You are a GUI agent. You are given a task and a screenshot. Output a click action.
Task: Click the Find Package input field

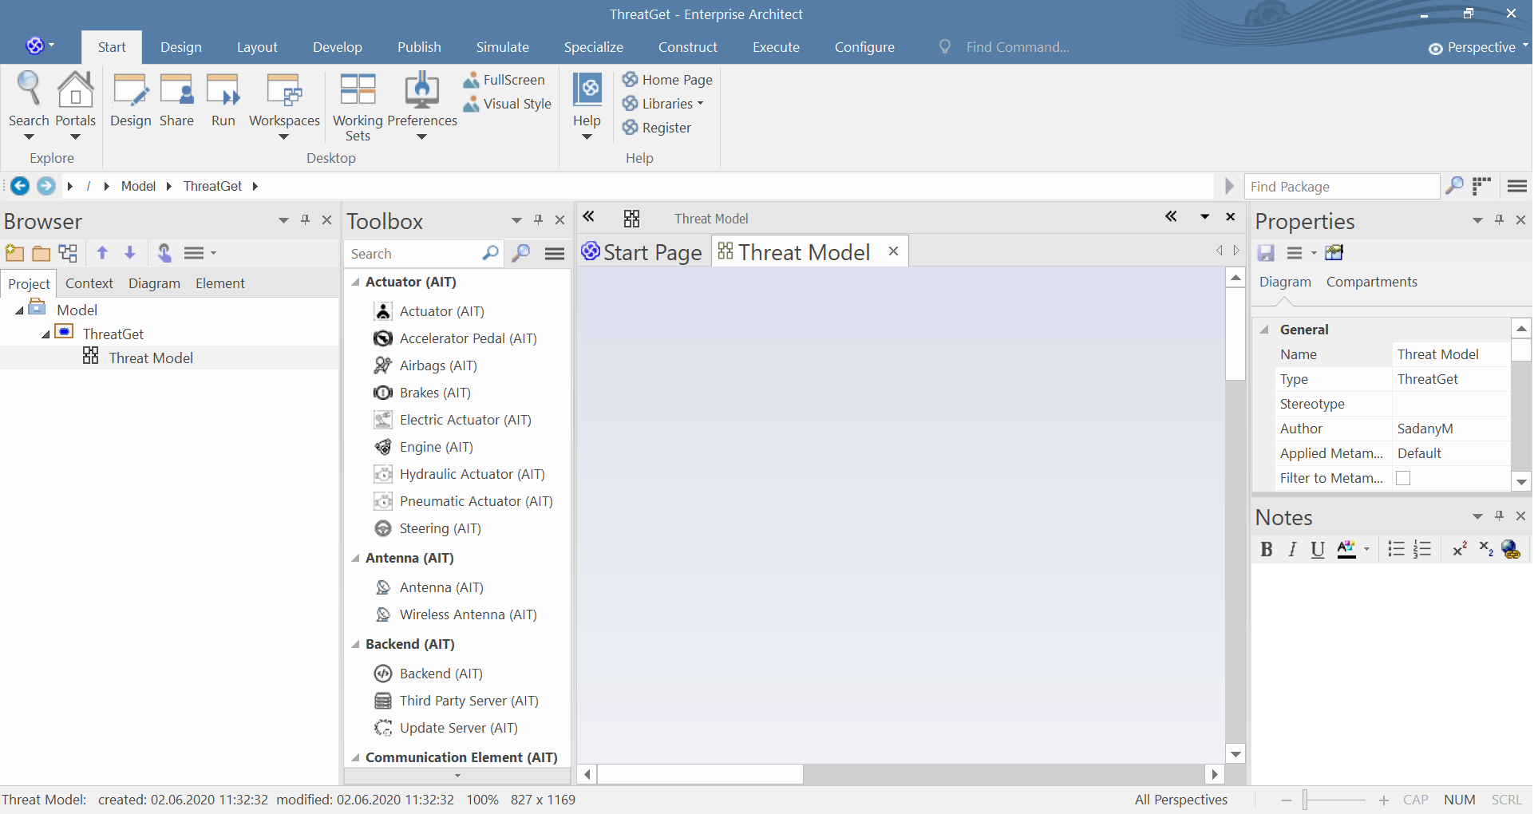click(x=1342, y=187)
